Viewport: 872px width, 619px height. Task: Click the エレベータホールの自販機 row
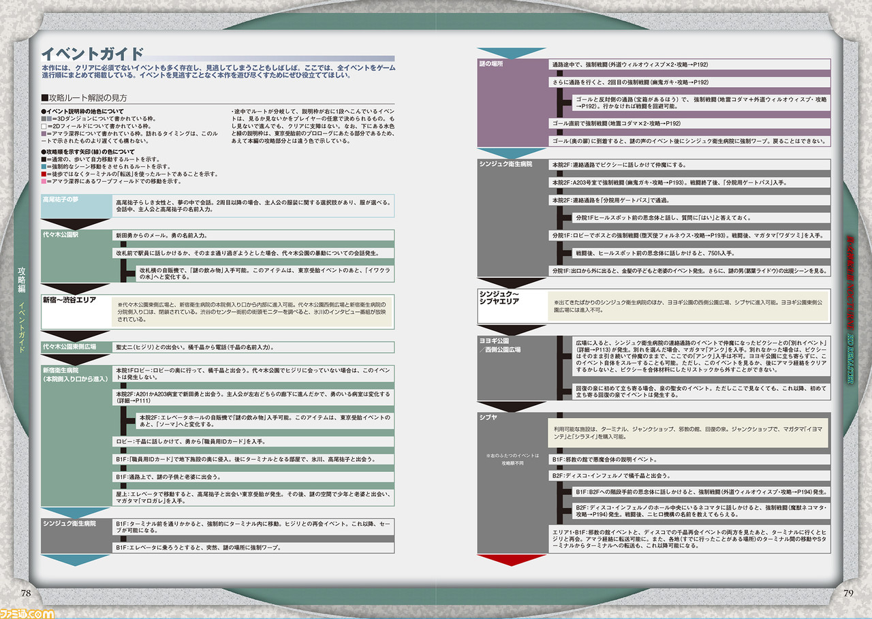click(x=265, y=420)
